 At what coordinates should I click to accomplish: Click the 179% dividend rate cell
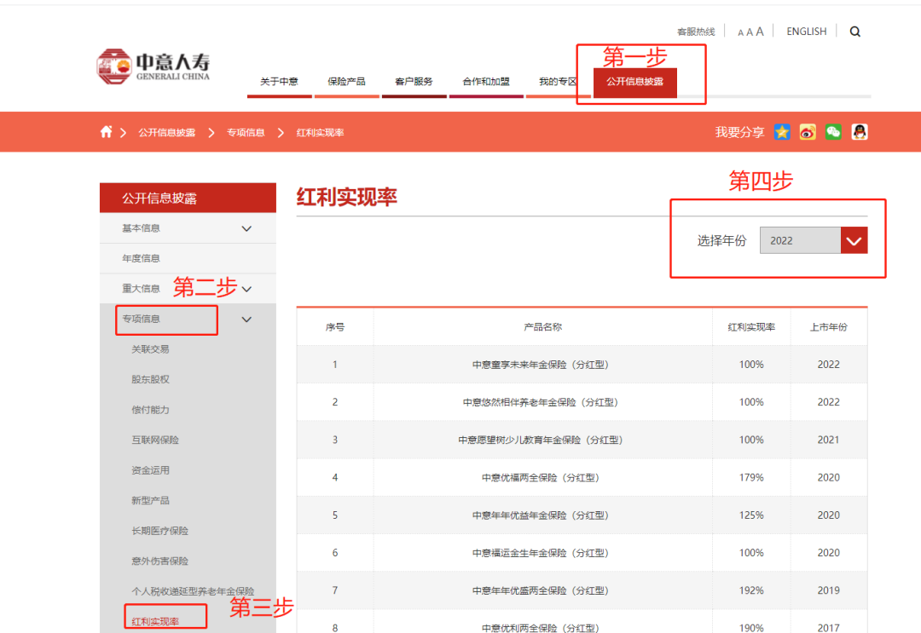click(x=751, y=478)
